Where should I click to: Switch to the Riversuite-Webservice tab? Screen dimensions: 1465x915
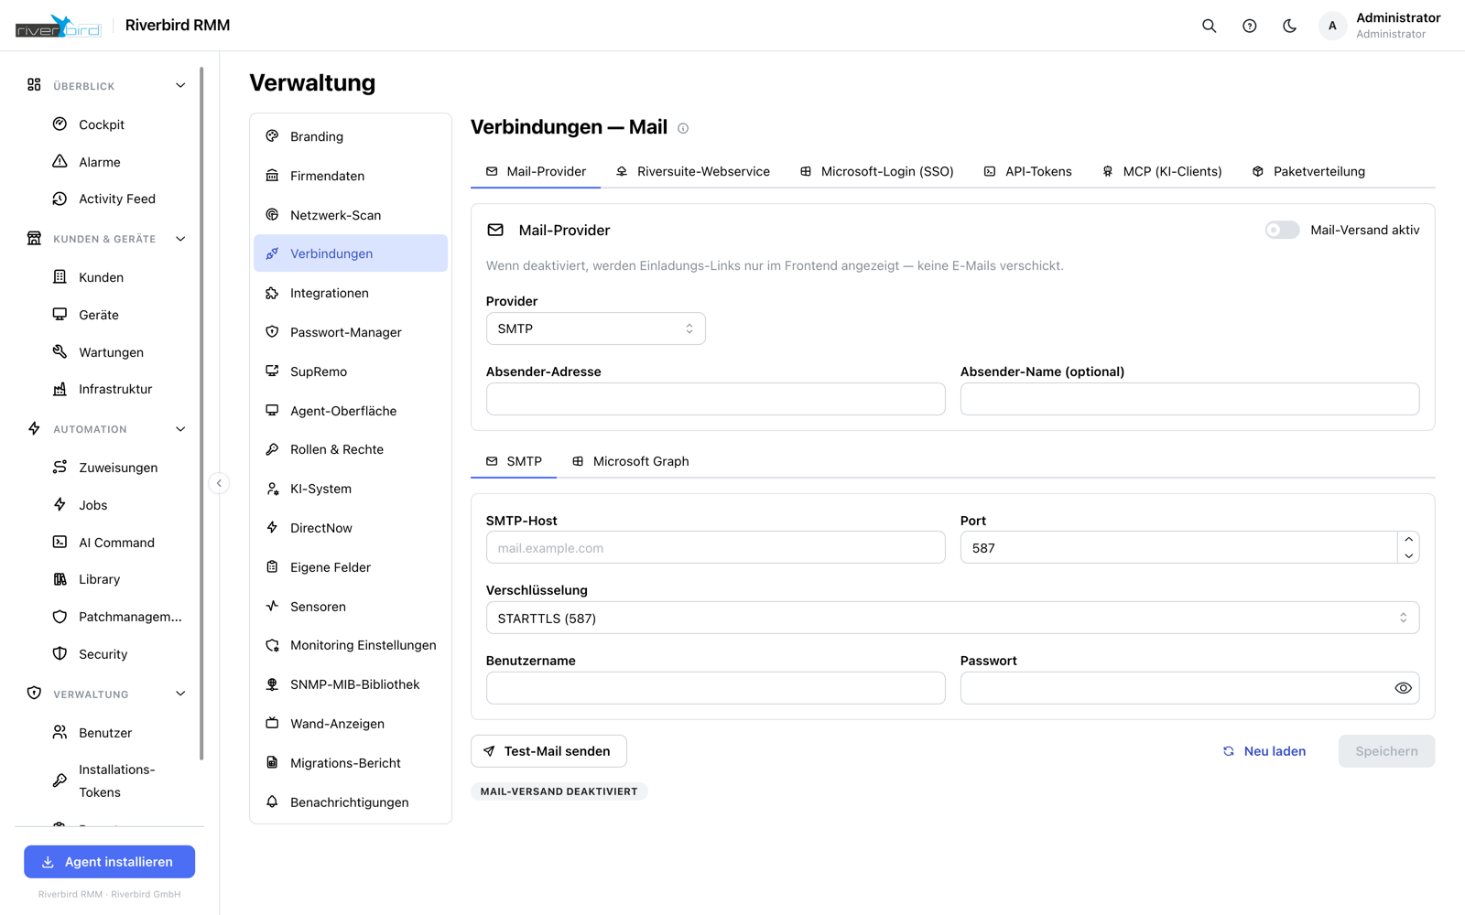tap(693, 171)
